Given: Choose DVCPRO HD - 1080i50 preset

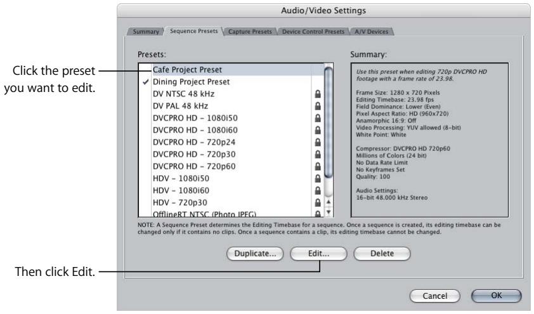Looking at the screenshot, I should pyautogui.click(x=231, y=118).
